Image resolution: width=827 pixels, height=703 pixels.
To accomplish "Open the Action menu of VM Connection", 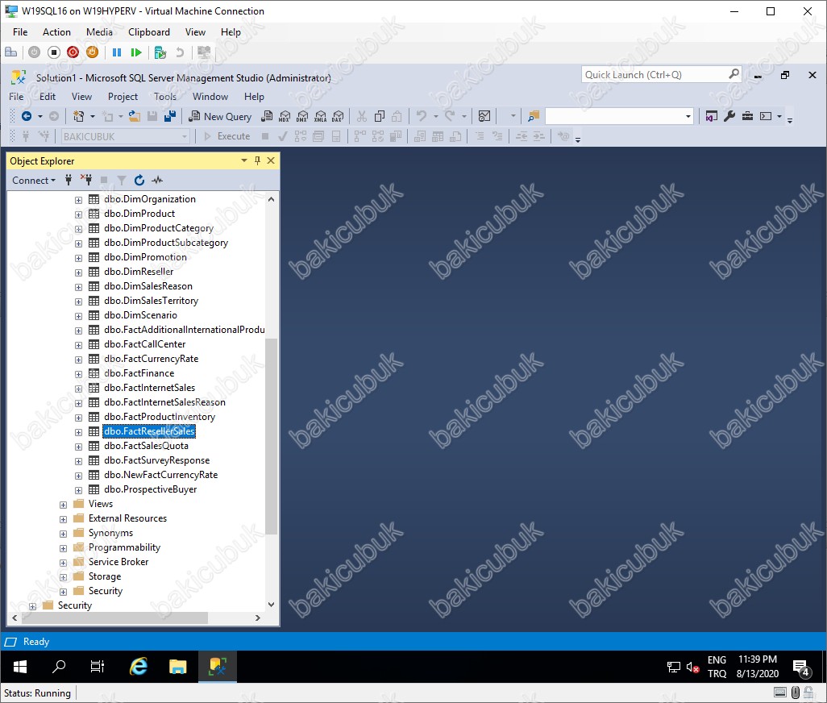I will click(56, 32).
